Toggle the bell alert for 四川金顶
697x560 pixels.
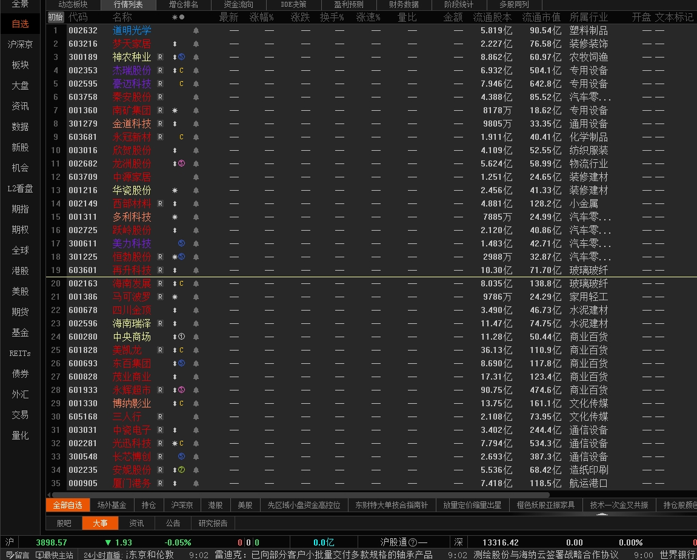pyautogui.click(x=196, y=311)
